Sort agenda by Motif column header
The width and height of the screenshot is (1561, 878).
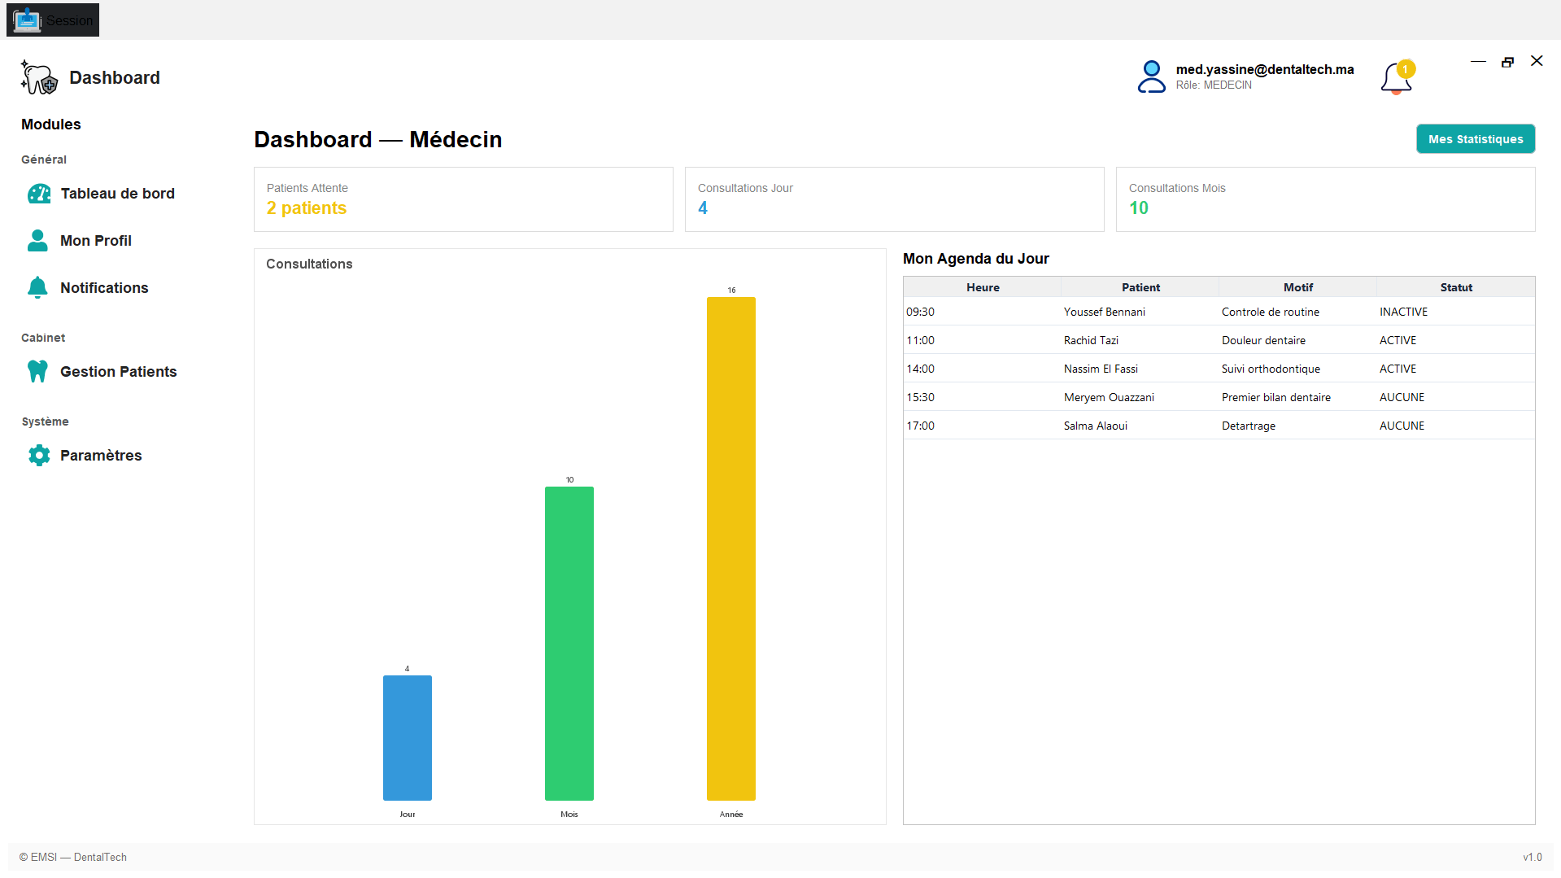click(x=1298, y=287)
